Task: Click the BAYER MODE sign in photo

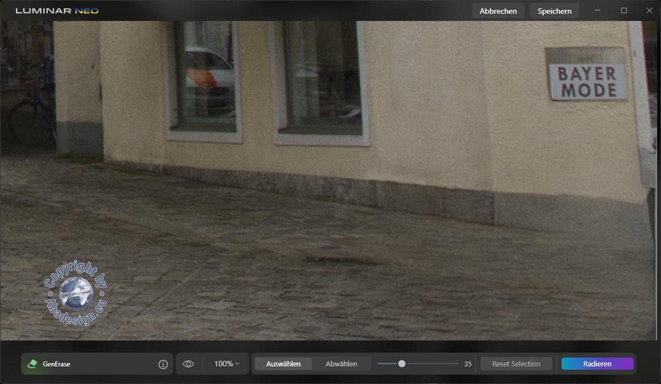Action: pyautogui.click(x=587, y=74)
